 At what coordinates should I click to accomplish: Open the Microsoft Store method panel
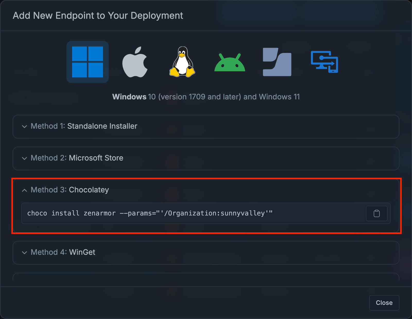[77, 158]
